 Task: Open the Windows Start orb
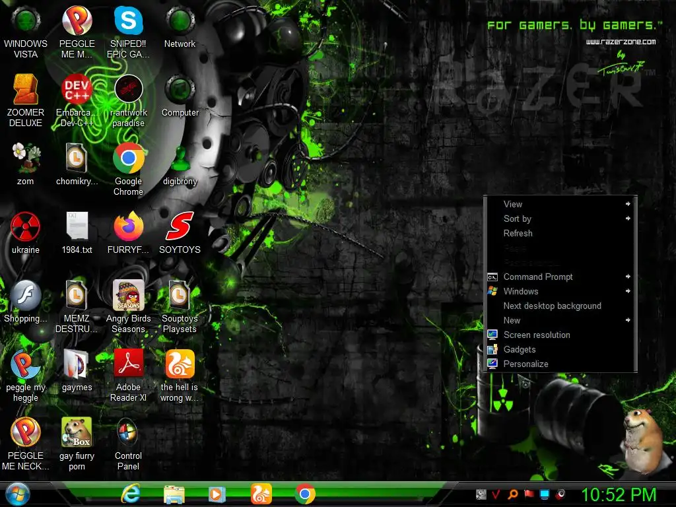(x=18, y=494)
